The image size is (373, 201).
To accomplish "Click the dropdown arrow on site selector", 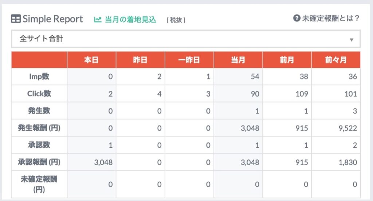I will click(352, 40).
